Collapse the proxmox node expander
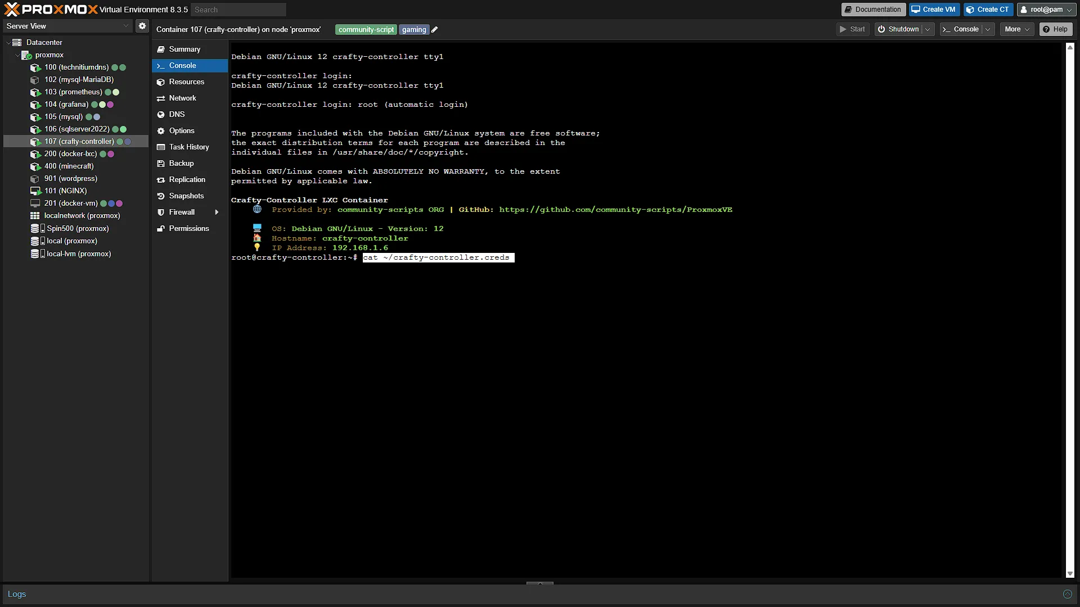 pyautogui.click(x=17, y=55)
